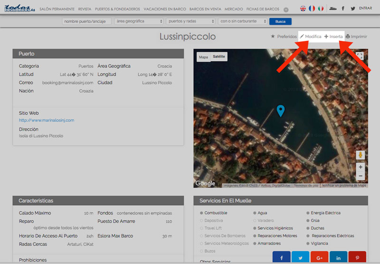The height and width of the screenshot is (264, 380).
Task: Click the boat icon in header
Action: [x=333, y=9]
